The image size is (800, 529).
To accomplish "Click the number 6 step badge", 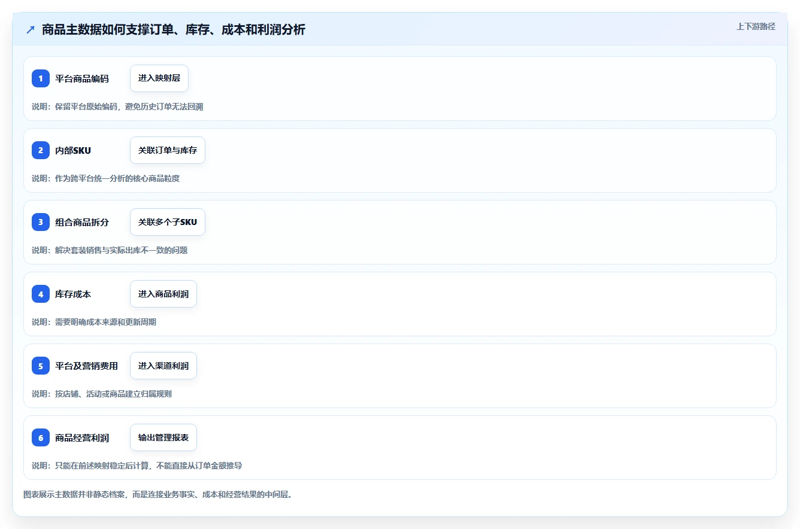I will click(41, 437).
